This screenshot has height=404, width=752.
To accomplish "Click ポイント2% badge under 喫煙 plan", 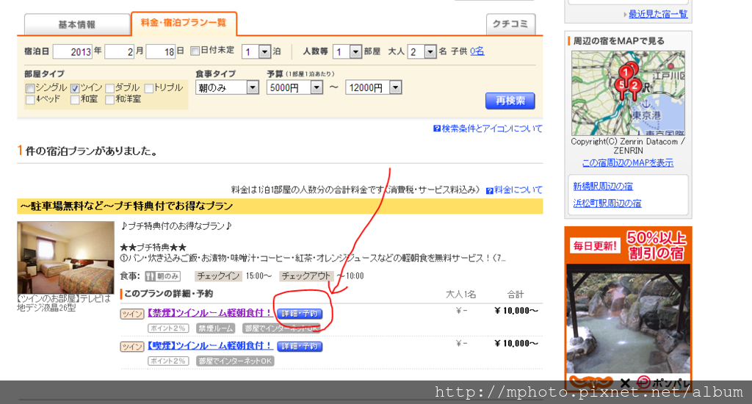I will tap(167, 361).
